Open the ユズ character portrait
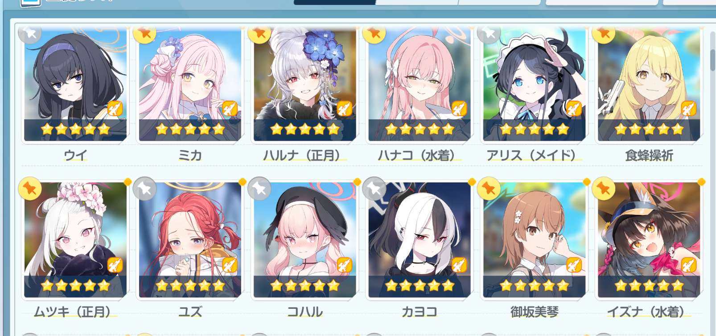Screen dimensions: 716x336 pyautogui.click(x=190, y=240)
